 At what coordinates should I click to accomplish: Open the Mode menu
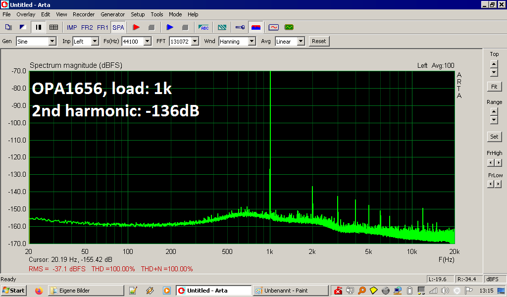click(175, 14)
